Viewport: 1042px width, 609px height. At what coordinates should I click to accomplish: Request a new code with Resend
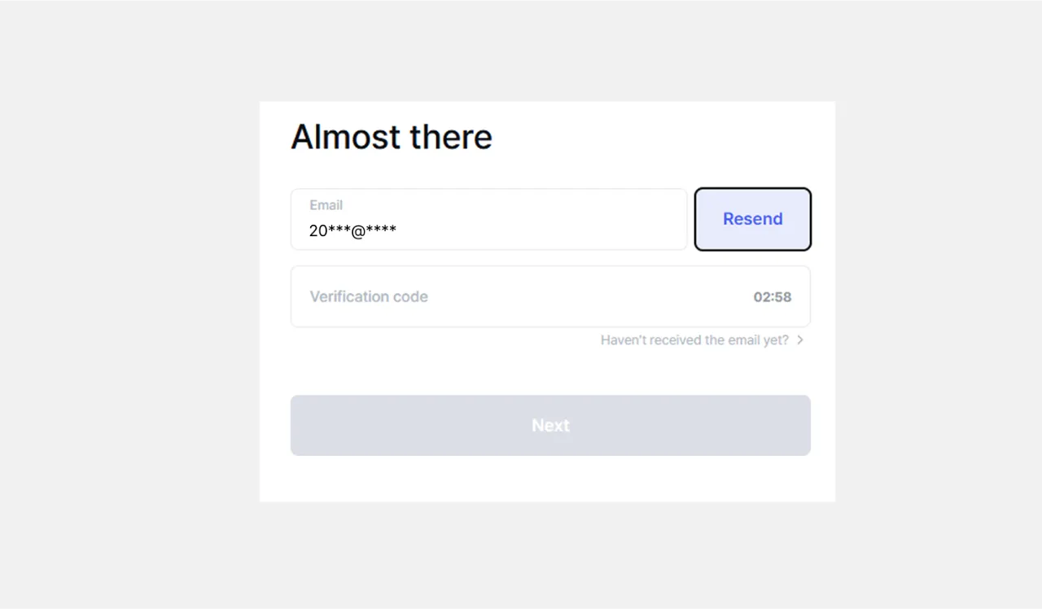click(752, 219)
